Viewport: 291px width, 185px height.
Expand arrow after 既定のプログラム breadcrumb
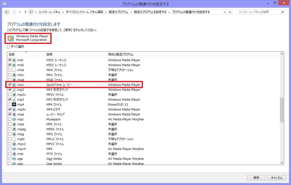[x=131, y=12]
